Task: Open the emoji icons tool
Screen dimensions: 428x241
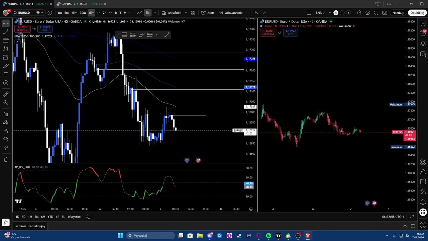Action: (x=6, y=83)
